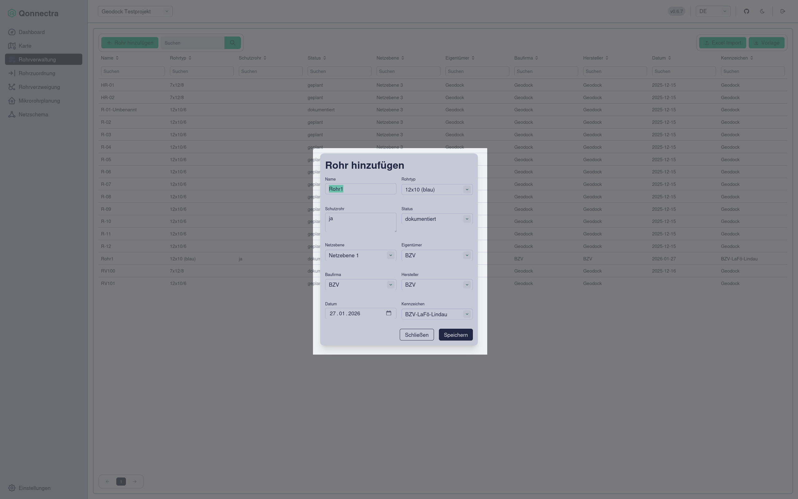Sort the Datum column descending
Screen dimensions: 798x499
661,58
